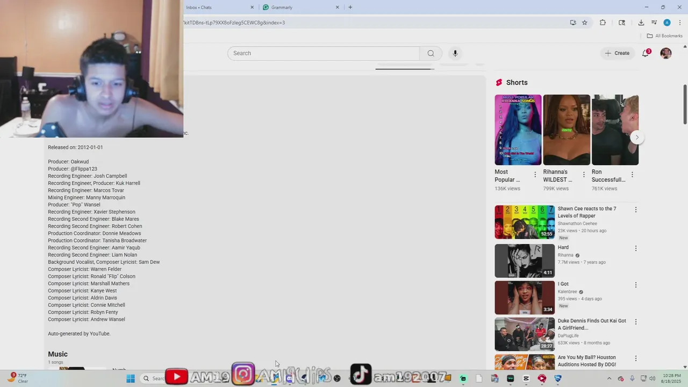
Task: Open Chrome tab search panel icon
Action: click(622, 23)
